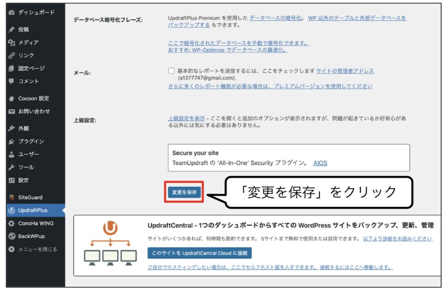This screenshot has width=447, height=292.
Task: Enable the basic email report checkbox
Action: tap(171, 70)
